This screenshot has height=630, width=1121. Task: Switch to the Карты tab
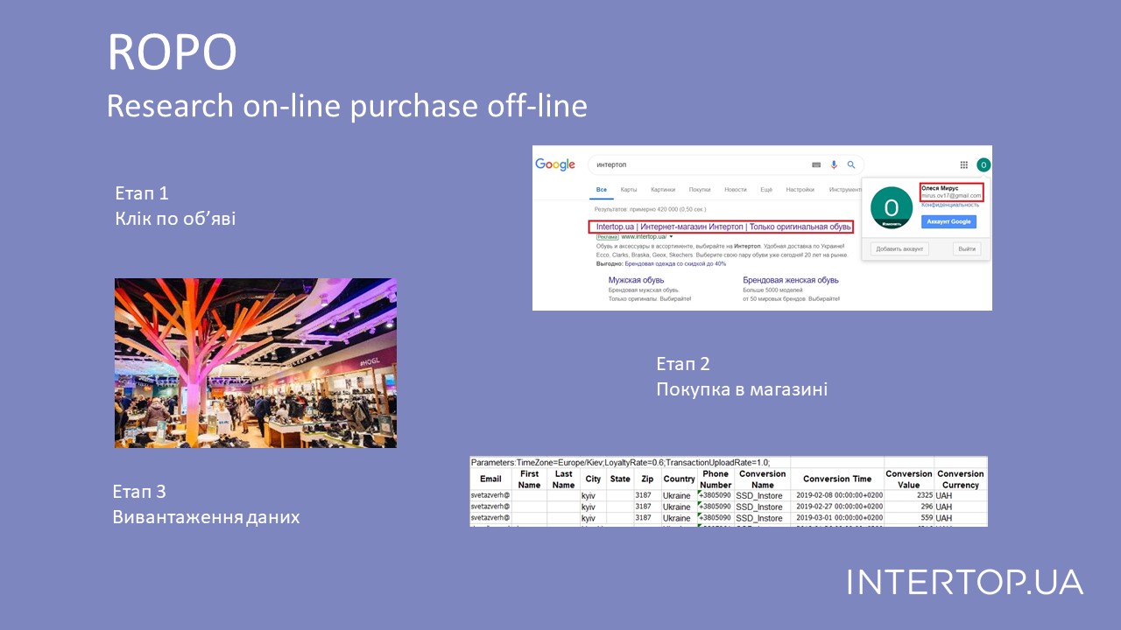(x=629, y=190)
